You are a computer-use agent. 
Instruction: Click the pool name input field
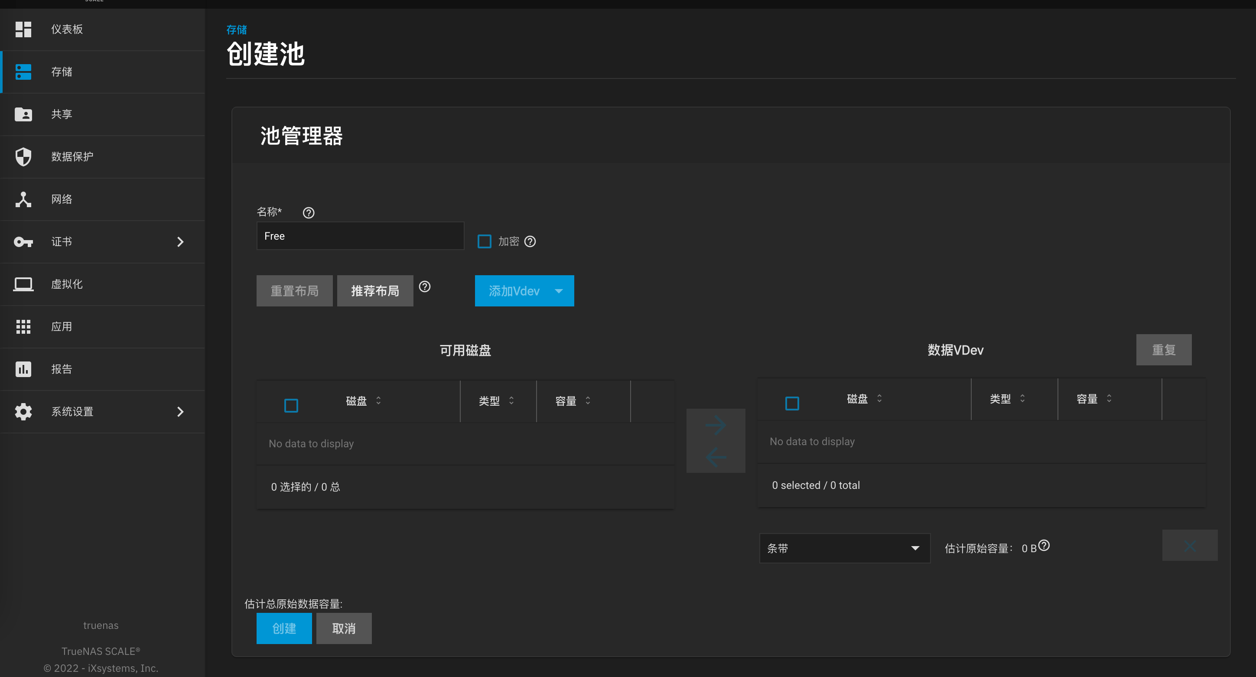360,236
